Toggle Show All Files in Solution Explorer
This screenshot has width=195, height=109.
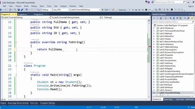click(180, 18)
